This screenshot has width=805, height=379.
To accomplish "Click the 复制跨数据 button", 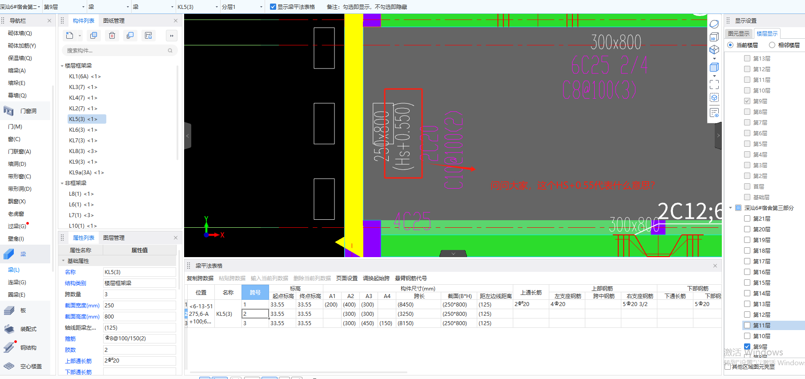I will pyautogui.click(x=200, y=278).
